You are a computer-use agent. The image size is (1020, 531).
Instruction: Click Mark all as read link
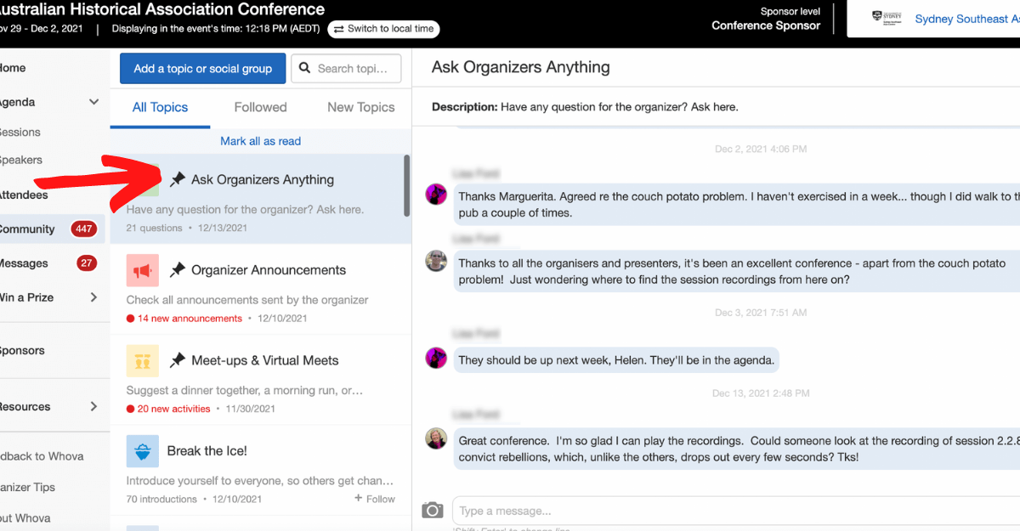point(260,141)
